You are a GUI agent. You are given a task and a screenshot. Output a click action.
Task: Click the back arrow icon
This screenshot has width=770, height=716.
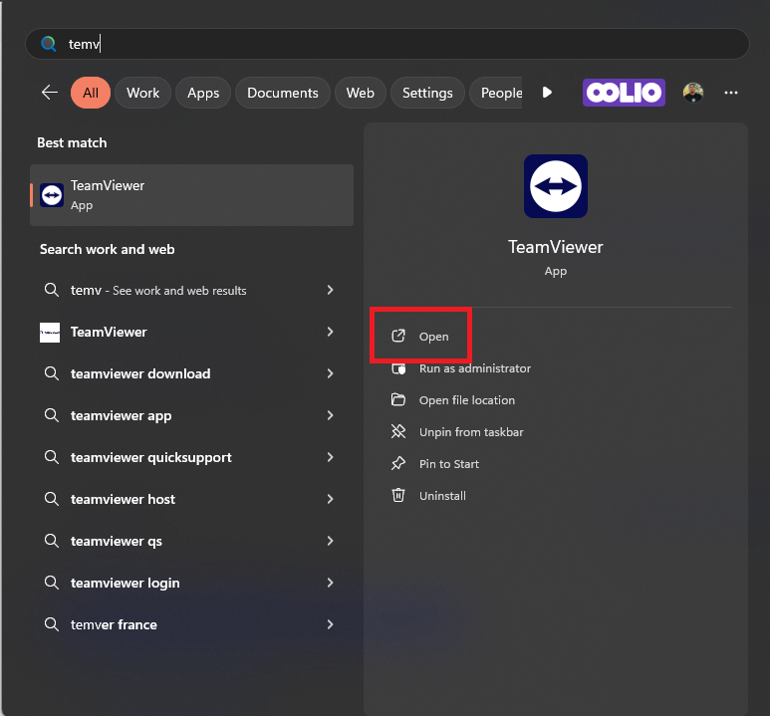(x=50, y=93)
